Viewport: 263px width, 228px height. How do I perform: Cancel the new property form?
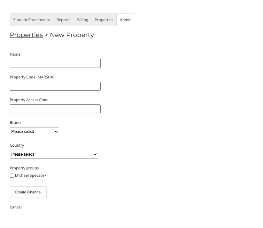point(16,207)
